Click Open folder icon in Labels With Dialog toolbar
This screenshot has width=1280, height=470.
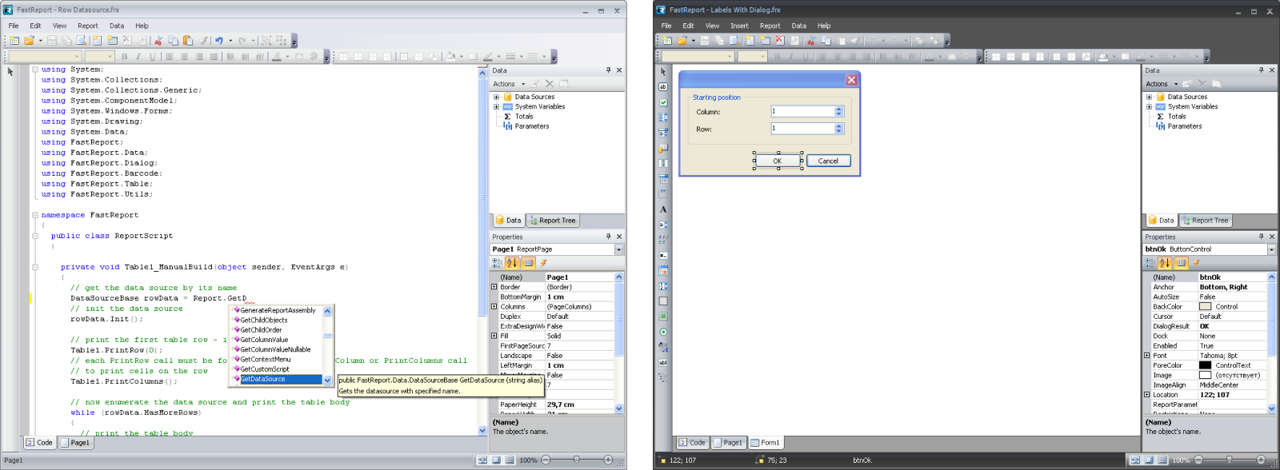tap(682, 41)
